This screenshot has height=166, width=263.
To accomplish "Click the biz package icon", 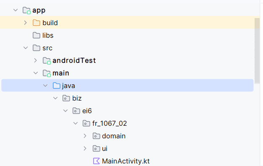I will tap(66, 98).
